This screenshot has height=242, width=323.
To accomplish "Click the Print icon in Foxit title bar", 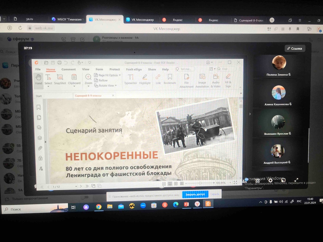I will [59, 63].
